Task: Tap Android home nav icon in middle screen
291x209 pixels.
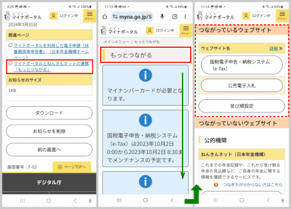Action: tap(145, 200)
